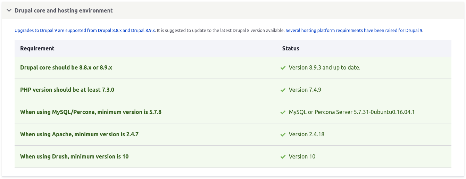This screenshot has height=179, width=466.
Task: Select 'PHP version should be at least 7.3.0' row
Action: point(67,90)
